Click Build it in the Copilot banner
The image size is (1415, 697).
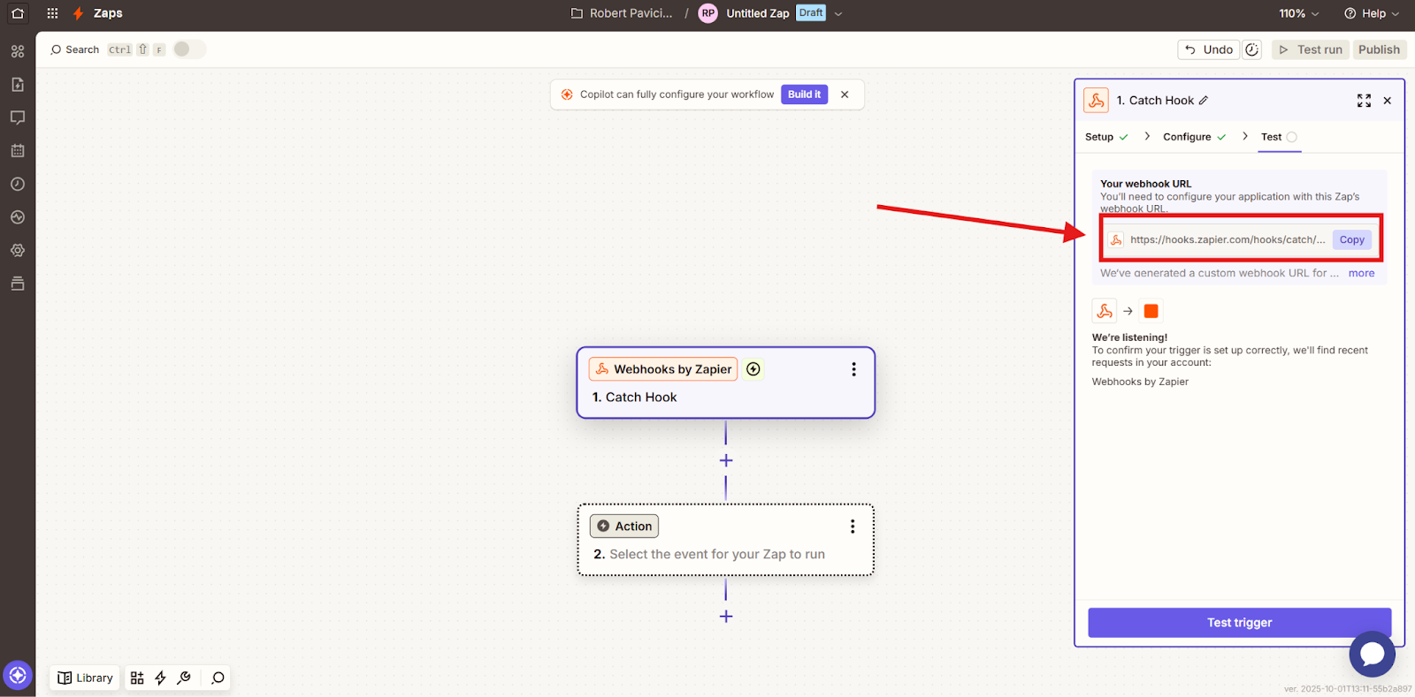804,95
